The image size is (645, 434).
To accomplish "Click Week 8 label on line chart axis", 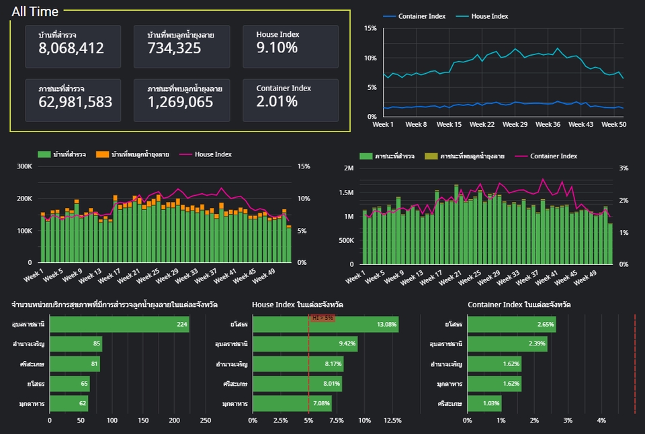I will (416, 124).
